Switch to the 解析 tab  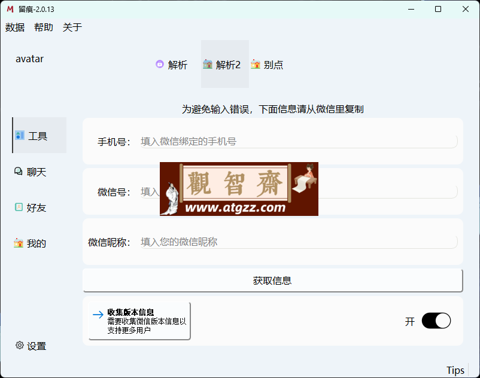(177, 65)
